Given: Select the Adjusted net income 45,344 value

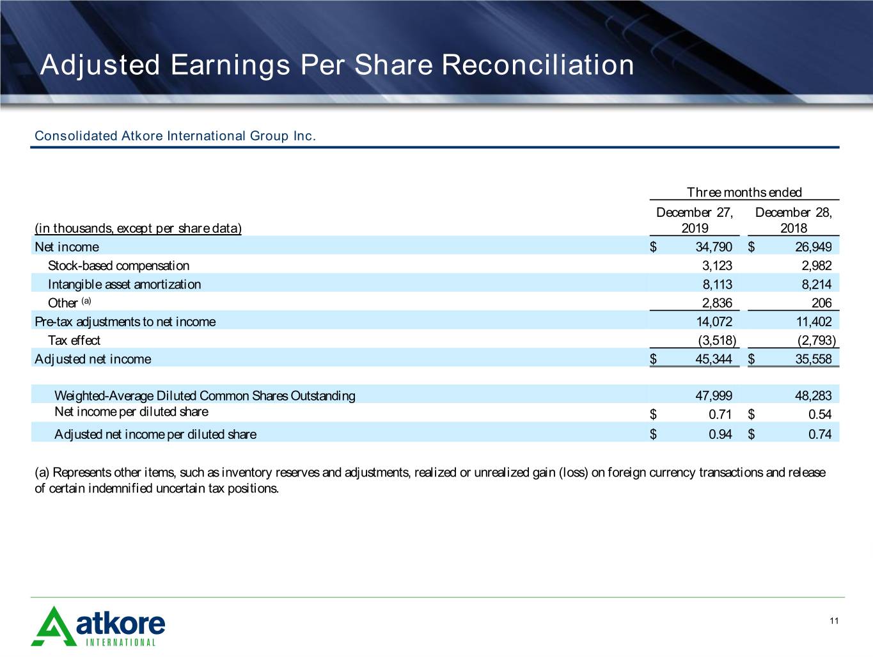Looking at the screenshot, I should coord(713,359).
